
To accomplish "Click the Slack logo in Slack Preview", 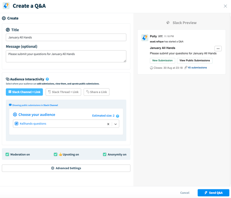I will [x=168, y=23].
